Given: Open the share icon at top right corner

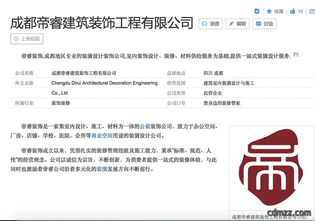Looking at the screenshot, I should pos(312,11).
